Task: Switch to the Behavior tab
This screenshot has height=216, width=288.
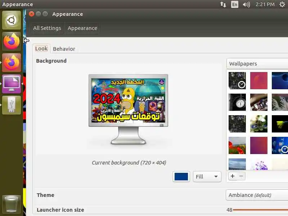Action: [64, 49]
